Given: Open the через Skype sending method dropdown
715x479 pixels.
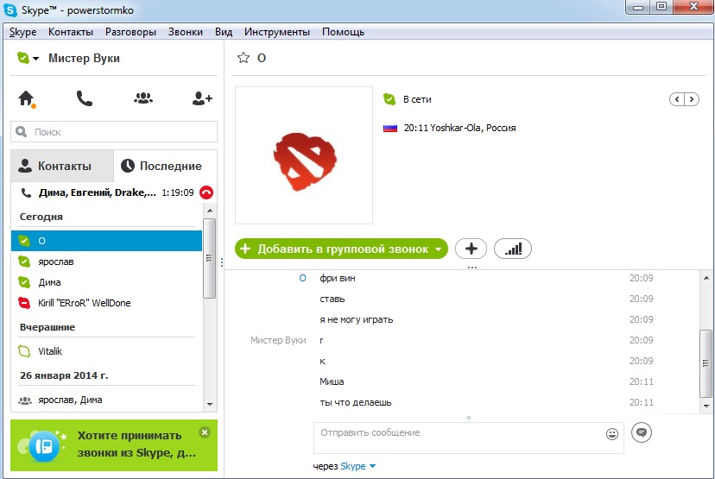Looking at the screenshot, I should (x=358, y=466).
